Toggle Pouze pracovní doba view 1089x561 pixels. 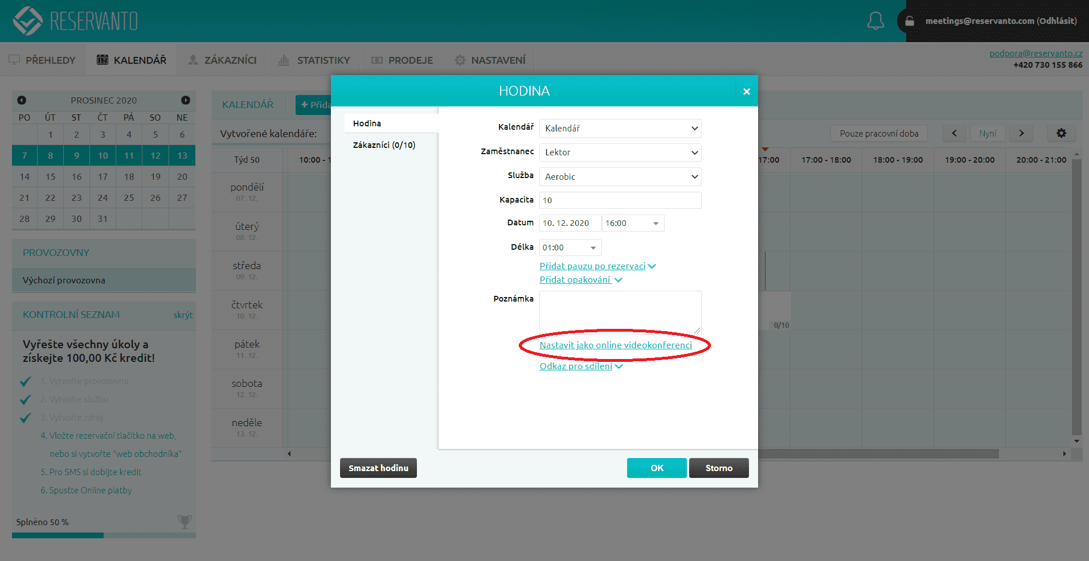tap(879, 133)
